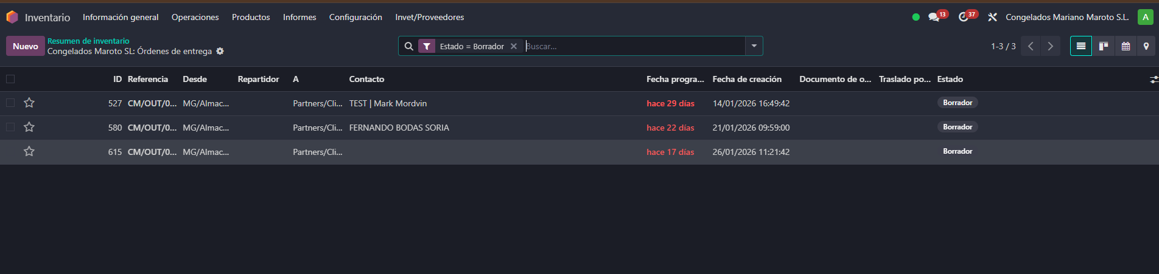Open the Congelados Mariano Maroto S.L. company switcher
This screenshot has width=1159, height=274.
tap(1067, 17)
